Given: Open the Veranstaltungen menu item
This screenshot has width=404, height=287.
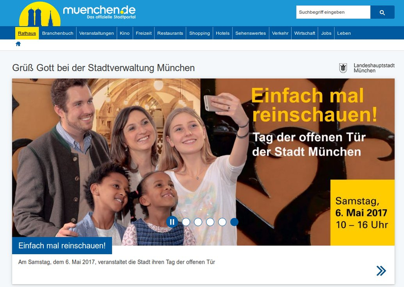Looking at the screenshot, I should 96,33.
